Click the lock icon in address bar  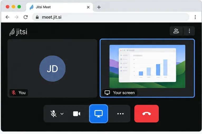tap(37, 17)
